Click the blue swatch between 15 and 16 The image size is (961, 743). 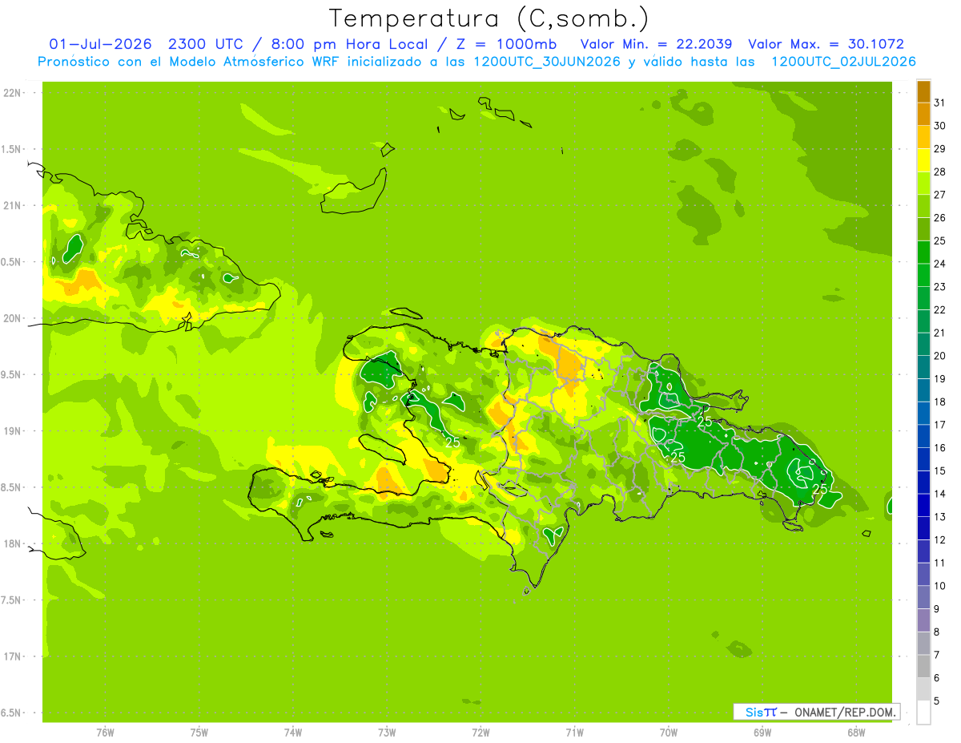pyautogui.click(x=923, y=460)
